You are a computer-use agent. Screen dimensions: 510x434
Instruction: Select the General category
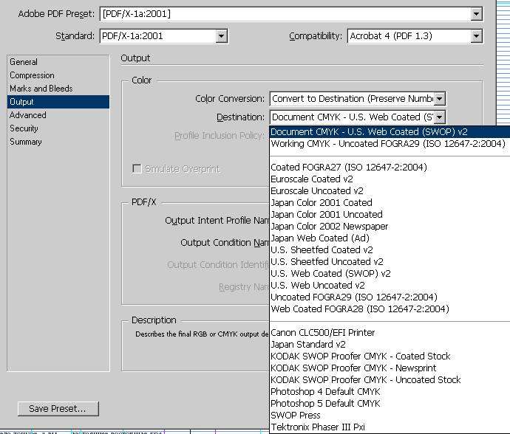coord(58,62)
